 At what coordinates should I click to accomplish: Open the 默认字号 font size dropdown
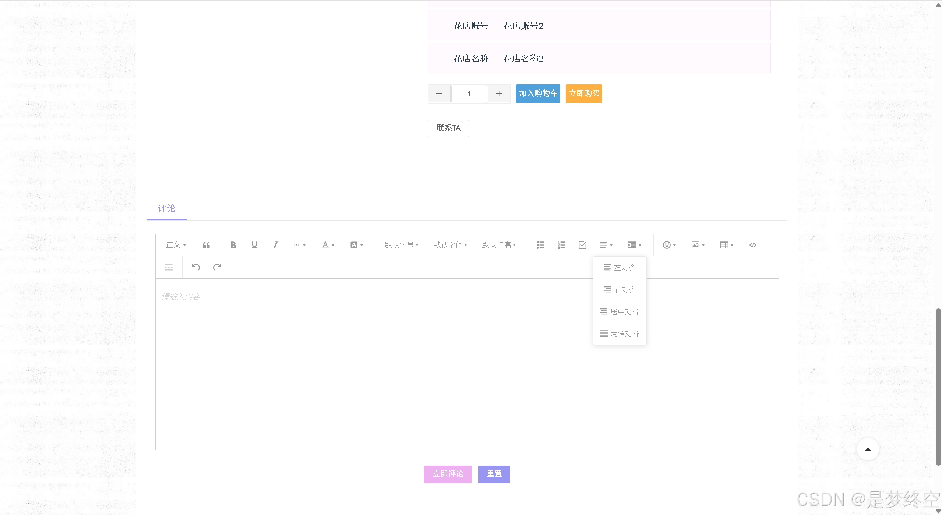[401, 245]
